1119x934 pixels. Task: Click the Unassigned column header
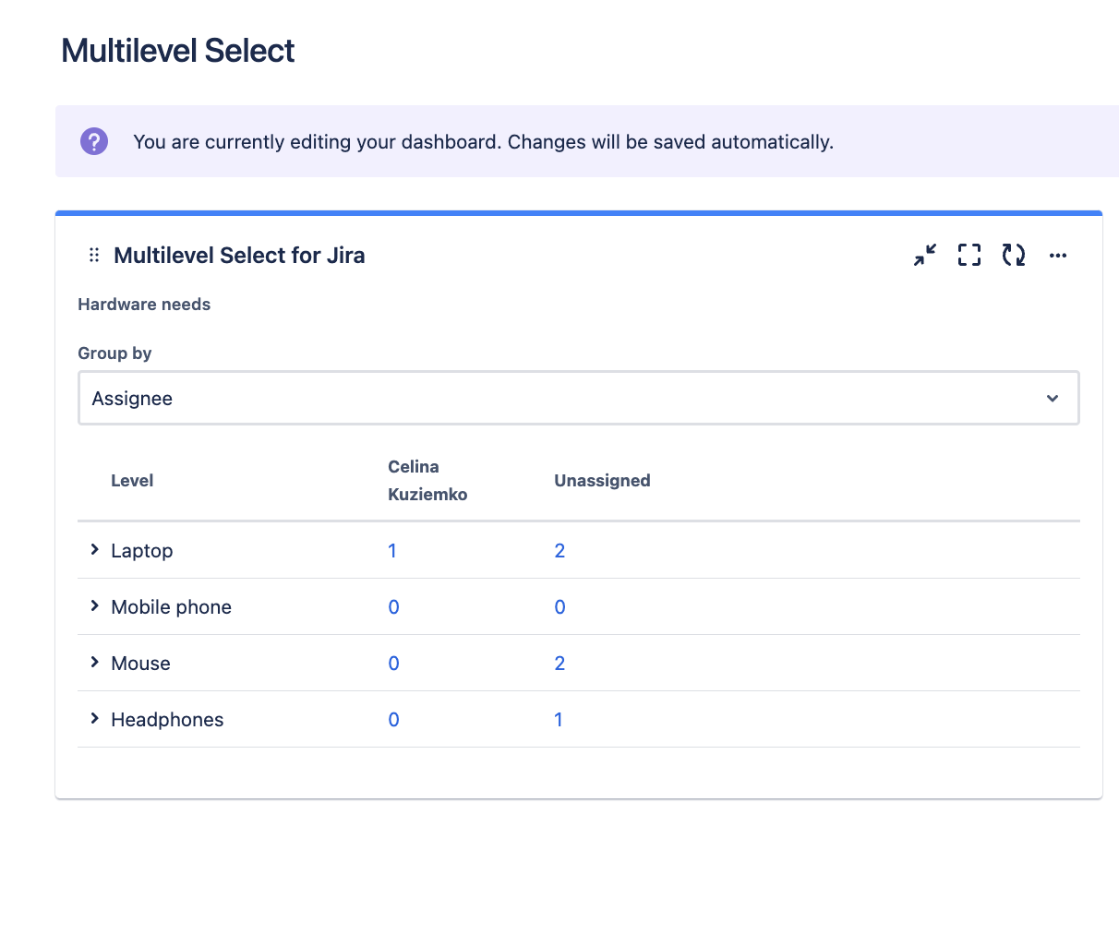pos(602,480)
